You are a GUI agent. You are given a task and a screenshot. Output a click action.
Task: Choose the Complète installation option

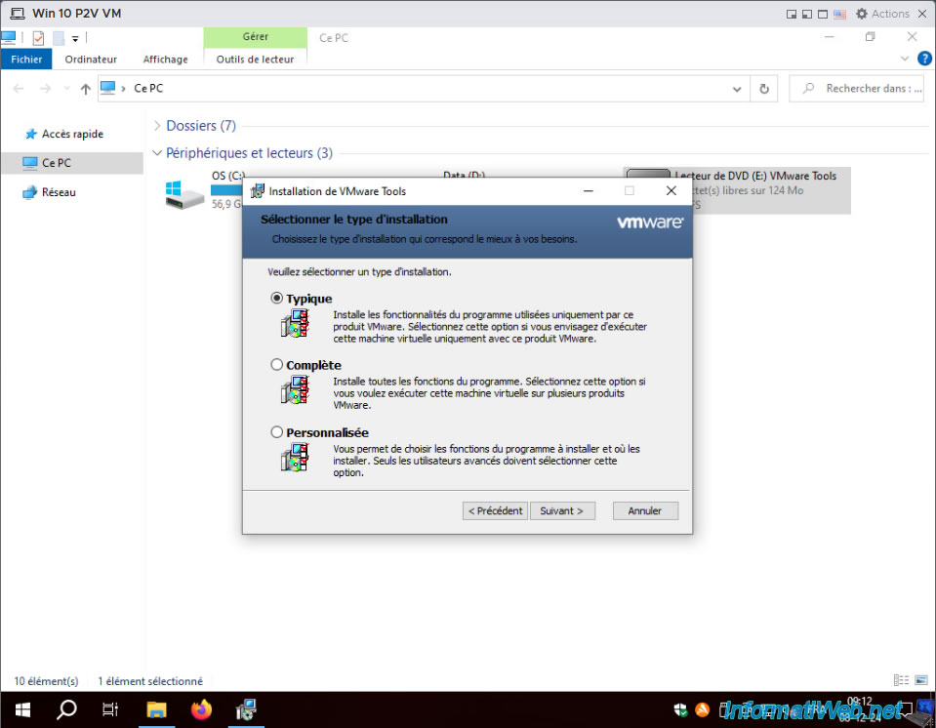click(x=276, y=364)
